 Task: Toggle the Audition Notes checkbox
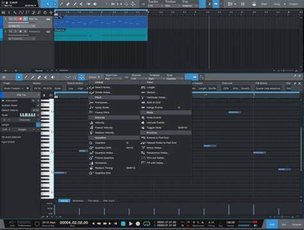(38, 106)
